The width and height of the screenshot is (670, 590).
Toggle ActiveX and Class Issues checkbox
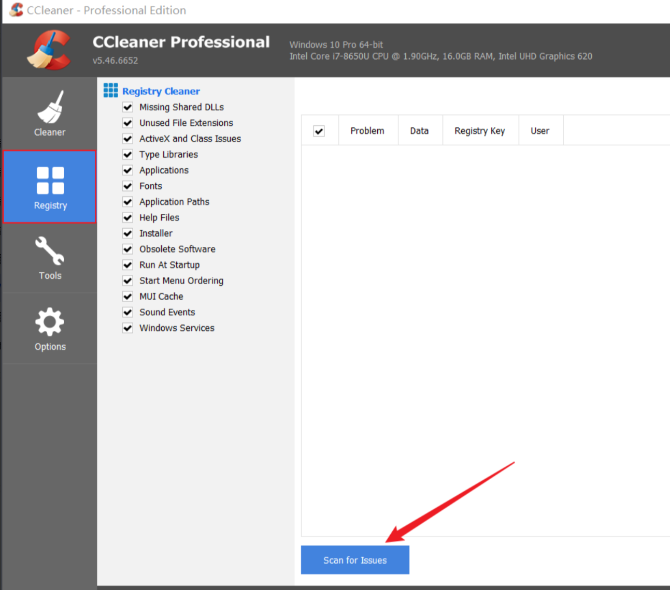pos(127,139)
